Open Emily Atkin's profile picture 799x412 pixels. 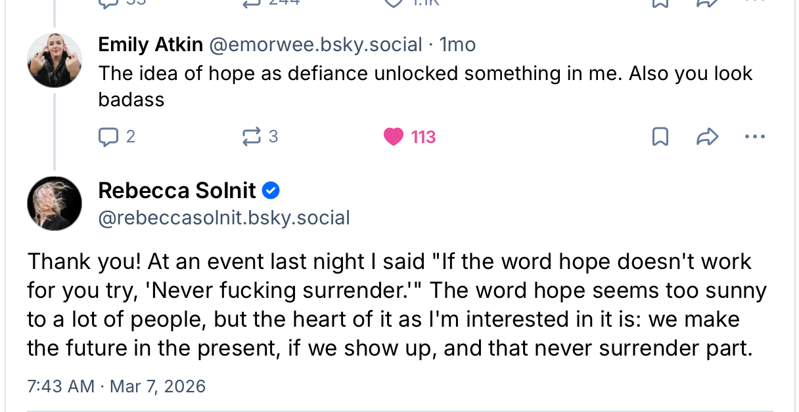coord(55,60)
